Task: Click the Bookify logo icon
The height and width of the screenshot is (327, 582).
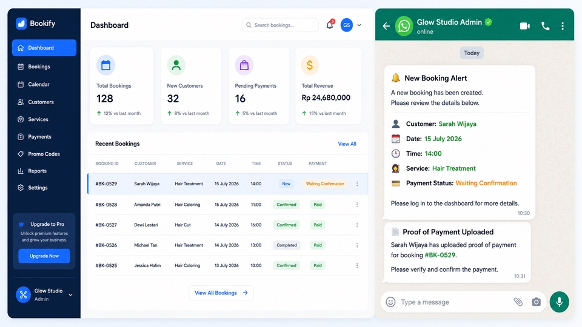Action: click(x=21, y=24)
